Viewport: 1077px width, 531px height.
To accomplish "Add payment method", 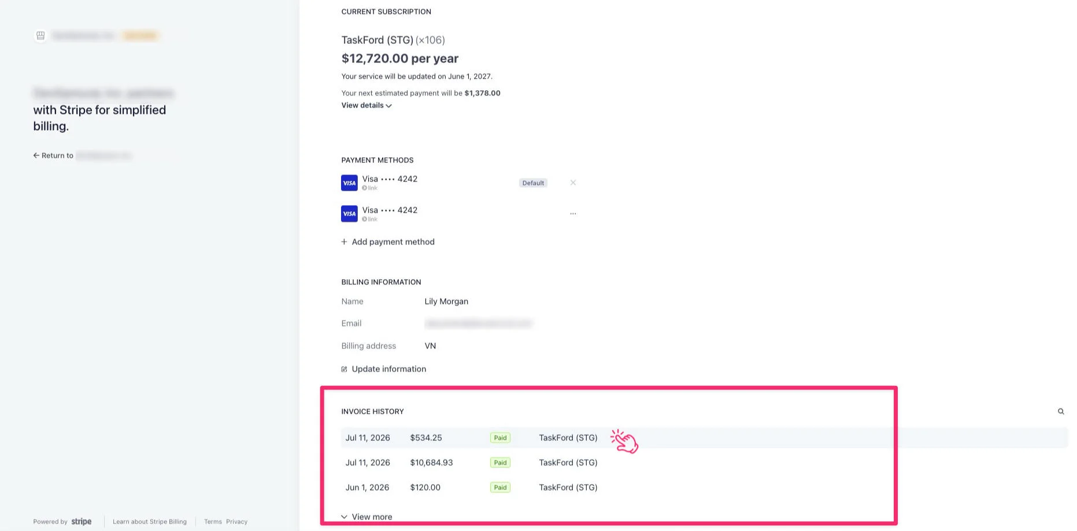I will click(x=388, y=242).
